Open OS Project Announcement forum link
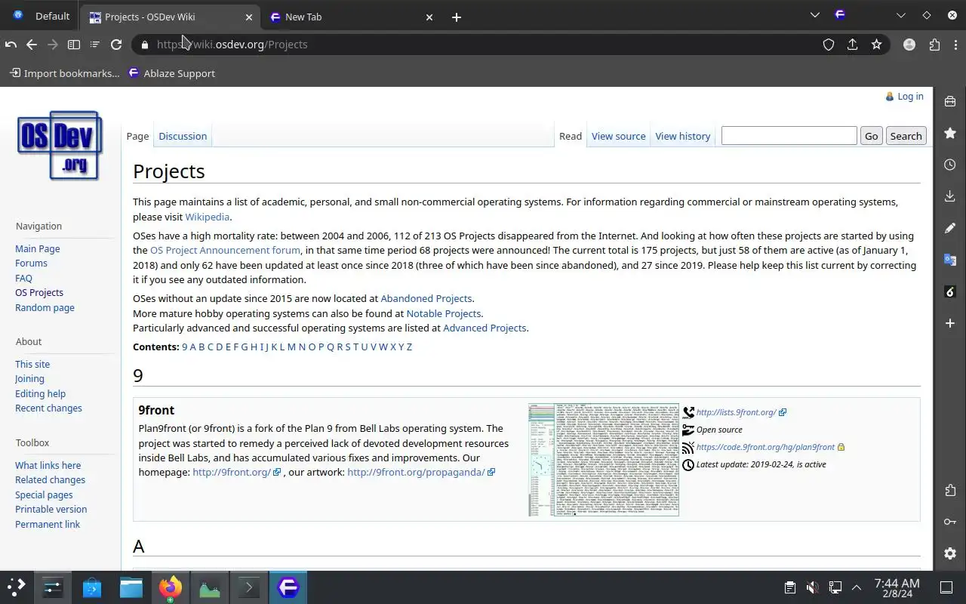966x604 pixels. tap(225, 250)
